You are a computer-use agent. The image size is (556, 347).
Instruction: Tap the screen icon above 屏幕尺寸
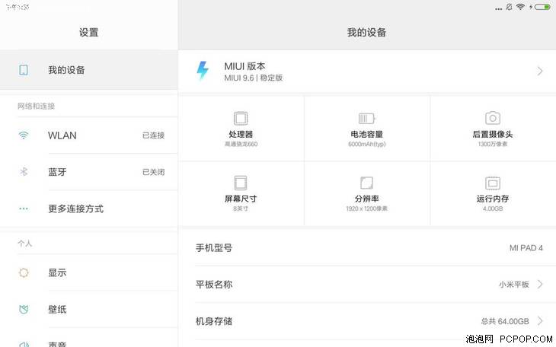click(x=241, y=183)
